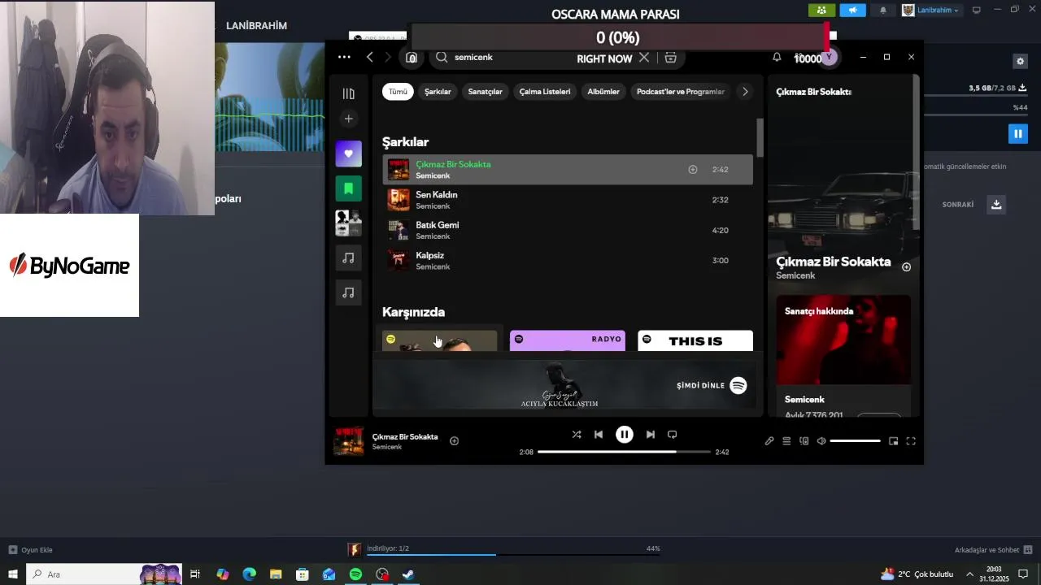
Task: Toggle lyrics microphone icon
Action: [x=769, y=441]
